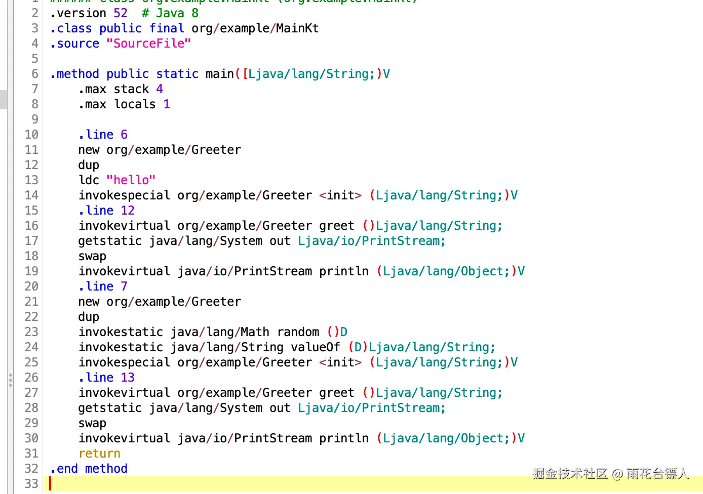Click ".max locals 1" directive
The image size is (703, 494).
pos(125,104)
